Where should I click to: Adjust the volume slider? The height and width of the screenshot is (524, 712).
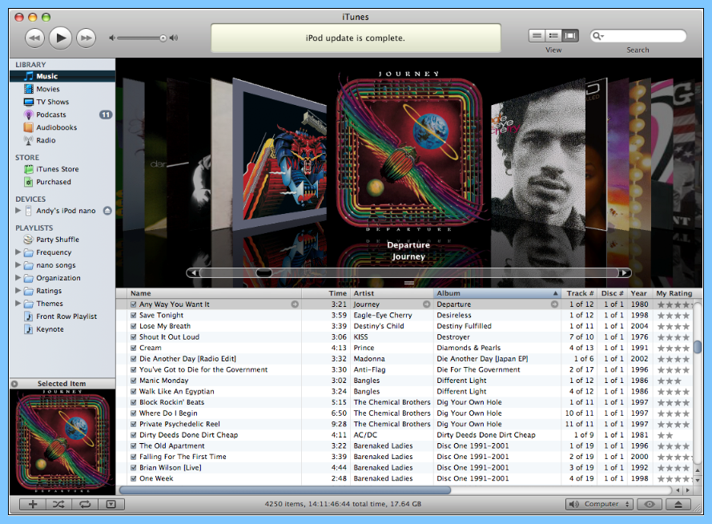[163, 38]
